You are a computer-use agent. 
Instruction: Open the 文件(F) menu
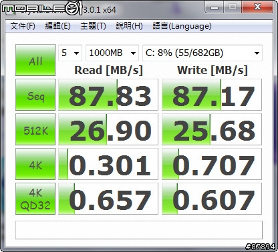pyautogui.click(x=23, y=26)
